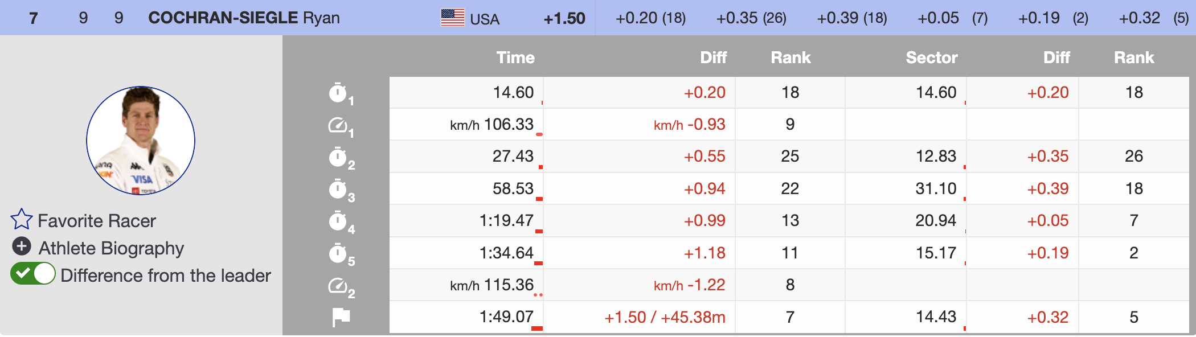Click the intermediate 1 stopwatch icon

pos(338,93)
